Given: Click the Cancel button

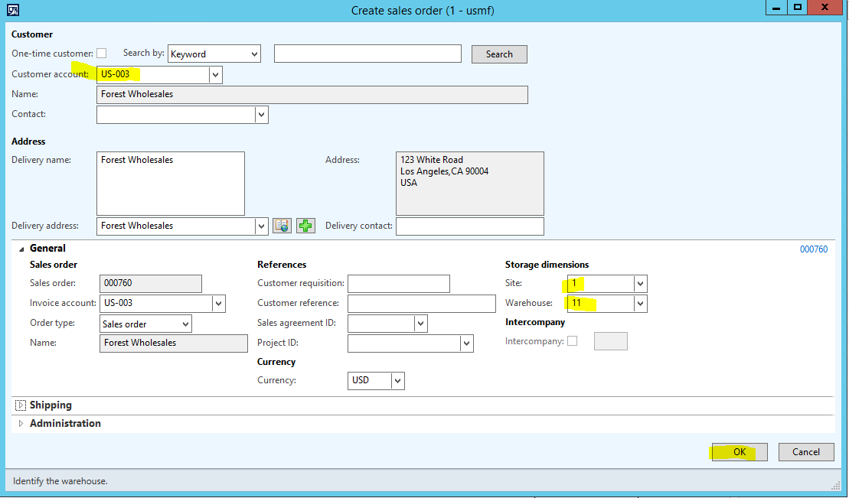Looking at the screenshot, I should click(x=805, y=452).
